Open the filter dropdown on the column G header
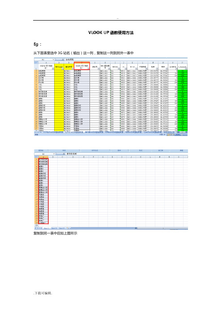 coord(98,68)
